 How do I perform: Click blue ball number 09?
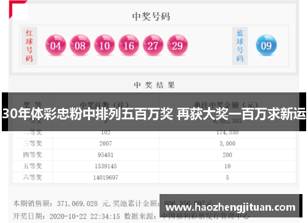[x=266, y=45]
